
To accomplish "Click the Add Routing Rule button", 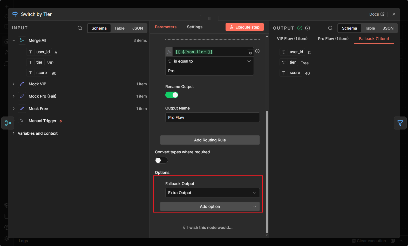I will click(210, 140).
